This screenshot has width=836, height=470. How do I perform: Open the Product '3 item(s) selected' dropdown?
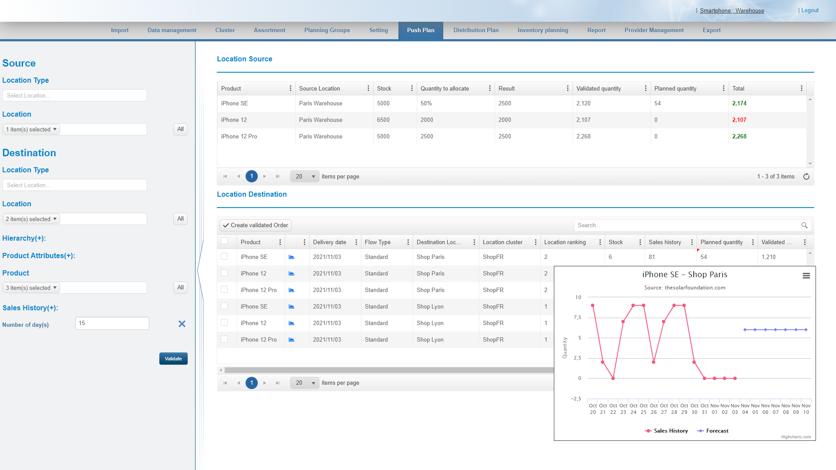pyautogui.click(x=31, y=288)
